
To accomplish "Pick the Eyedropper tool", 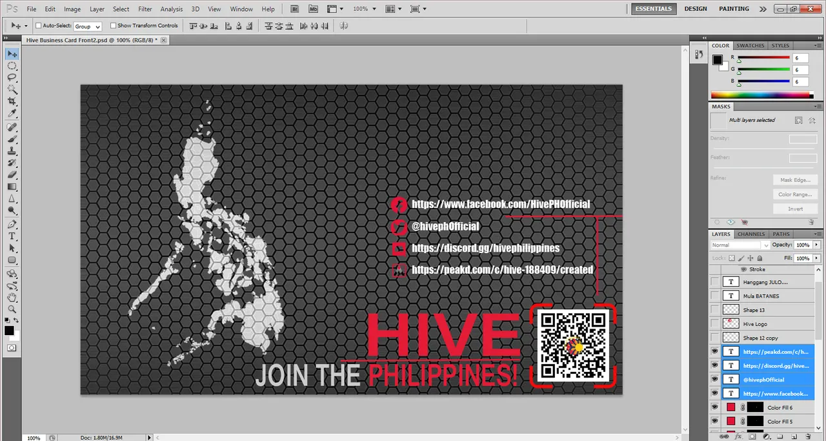I will click(12, 114).
